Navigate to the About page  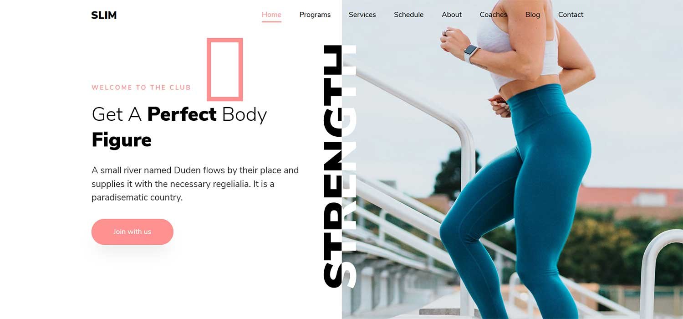coord(452,15)
